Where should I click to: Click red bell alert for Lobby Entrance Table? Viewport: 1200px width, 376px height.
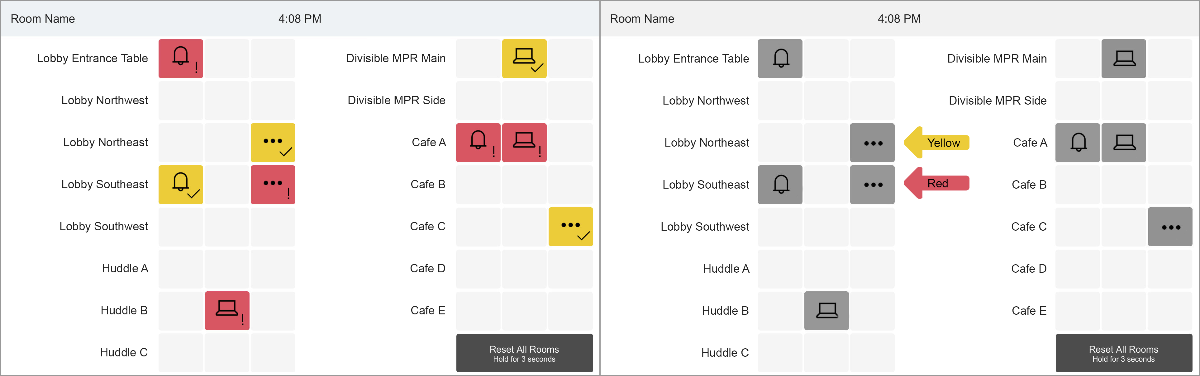click(x=181, y=59)
